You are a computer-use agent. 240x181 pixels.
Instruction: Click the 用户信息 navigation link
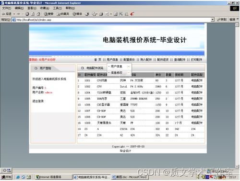112,60
